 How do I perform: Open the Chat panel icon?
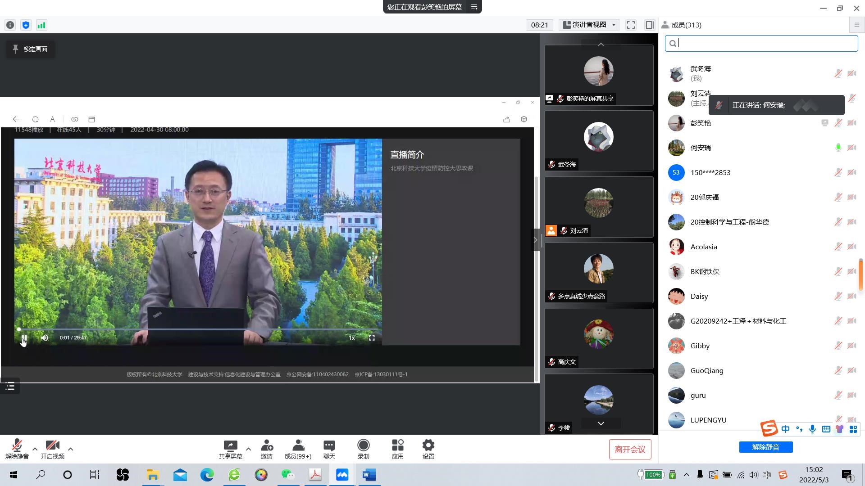pyautogui.click(x=329, y=446)
